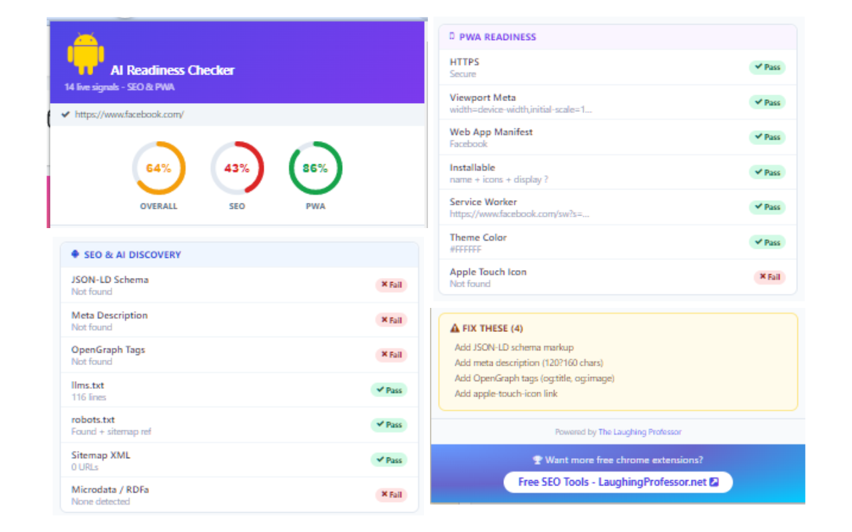Click the '116 lines' value text
852x532 pixels.
[x=89, y=397]
